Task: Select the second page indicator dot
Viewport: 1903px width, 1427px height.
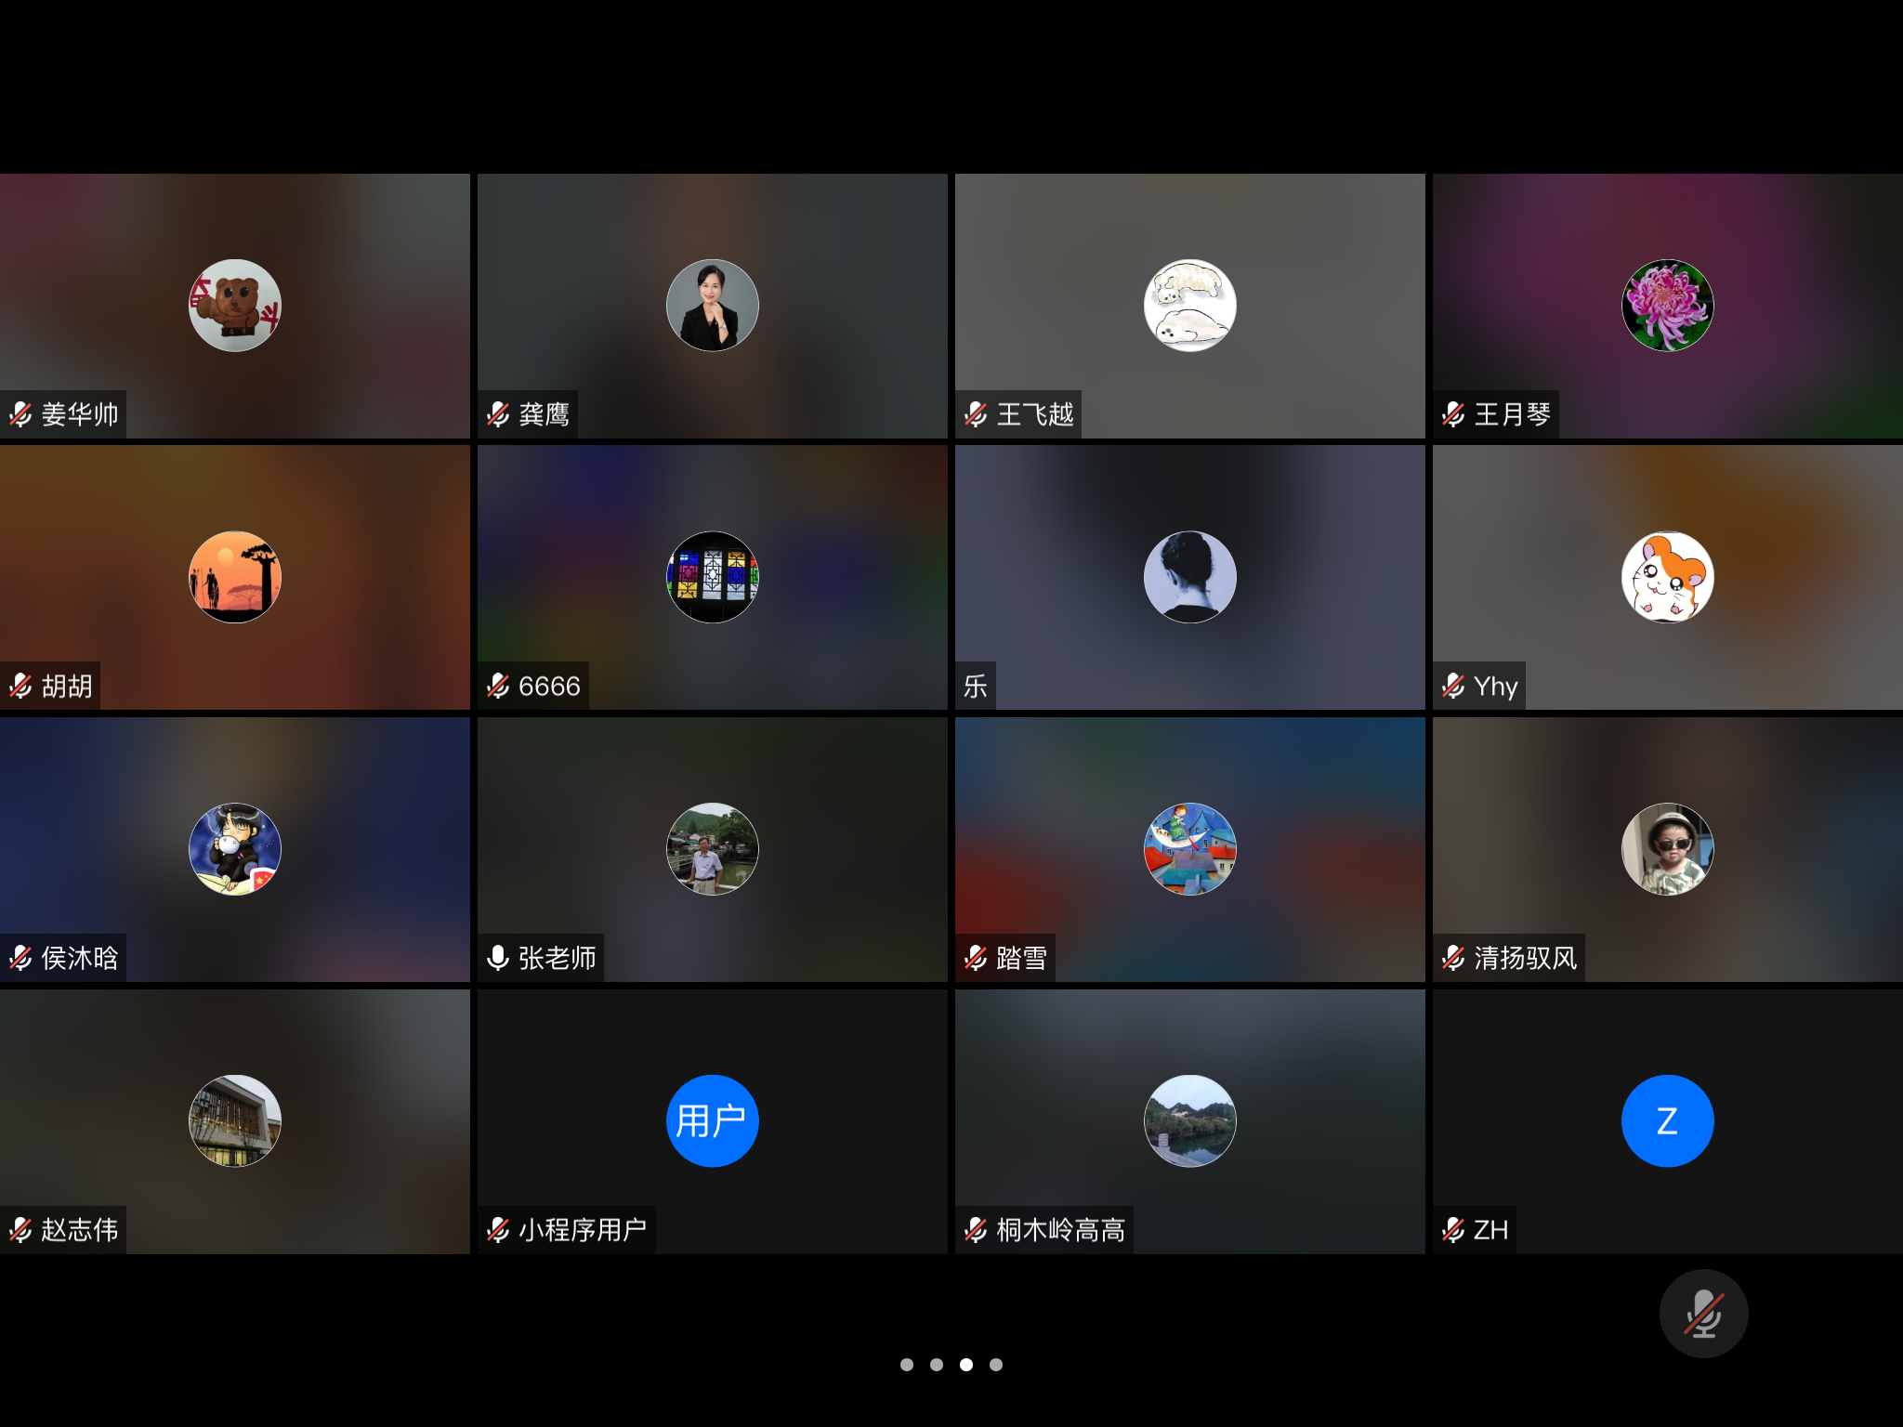Action: pyautogui.click(x=937, y=1365)
